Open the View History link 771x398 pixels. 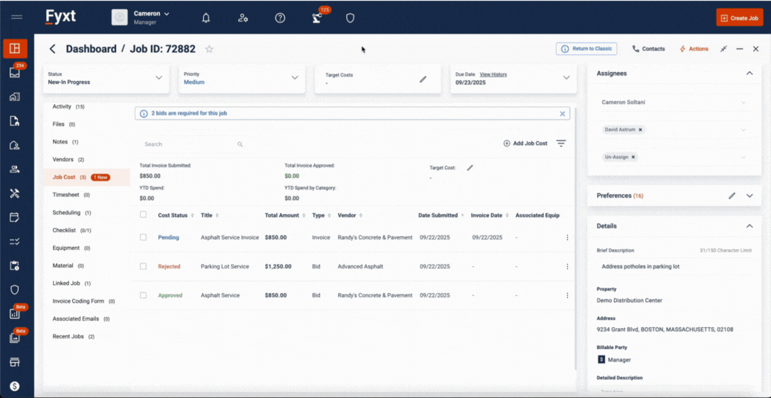click(493, 74)
